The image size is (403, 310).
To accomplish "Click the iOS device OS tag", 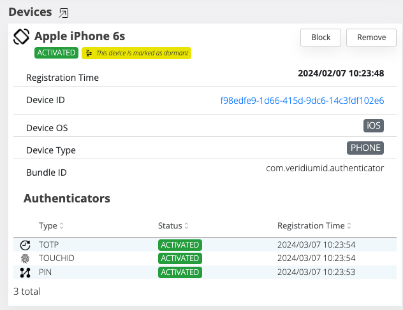I will [x=373, y=125].
